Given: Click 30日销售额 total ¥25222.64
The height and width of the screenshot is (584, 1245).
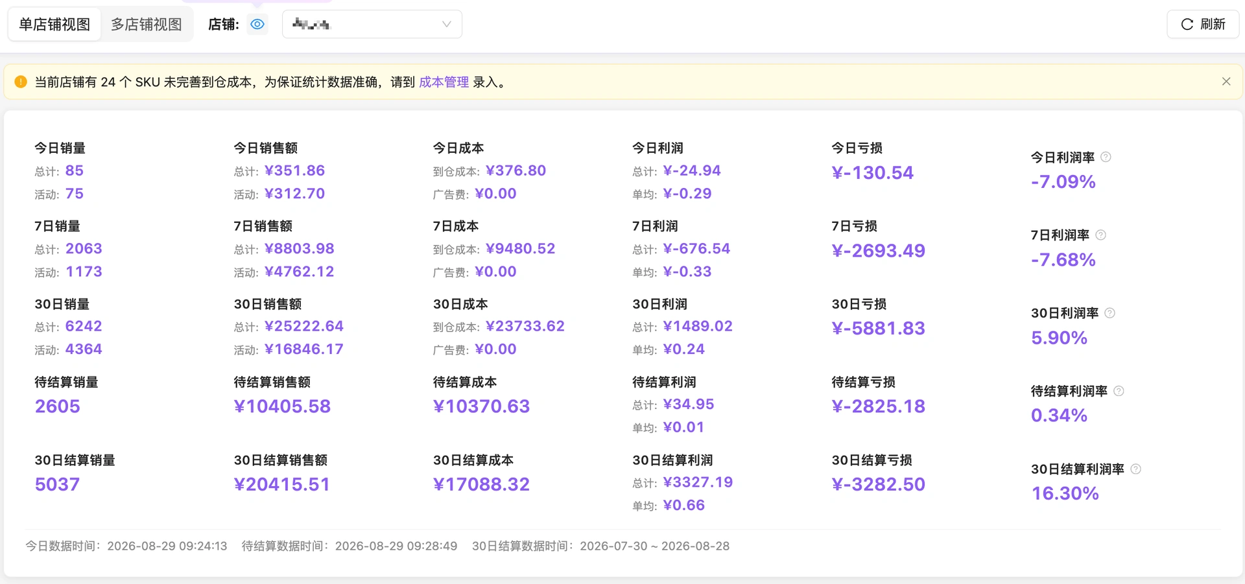Looking at the screenshot, I should pyautogui.click(x=304, y=326).
